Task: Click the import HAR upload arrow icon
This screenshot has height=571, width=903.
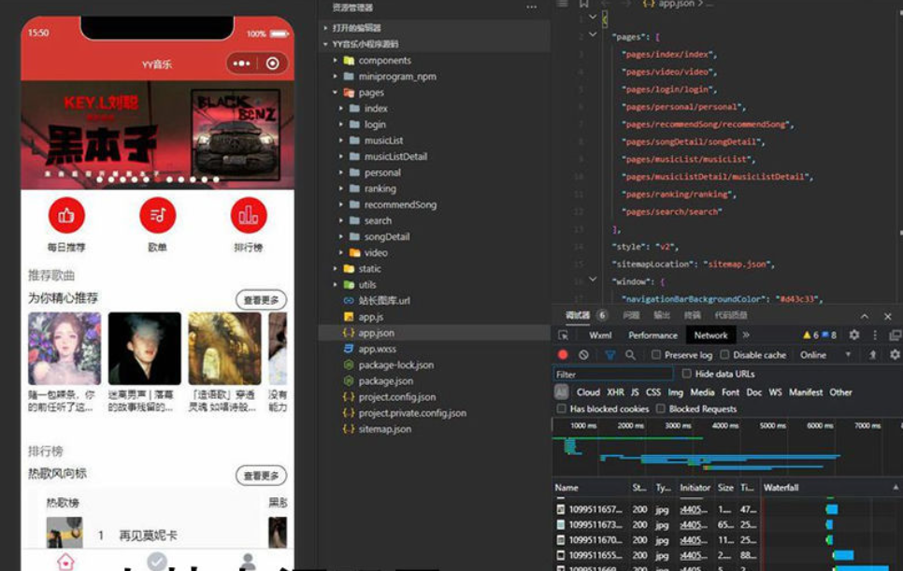Action: click(x=872, y=354)
